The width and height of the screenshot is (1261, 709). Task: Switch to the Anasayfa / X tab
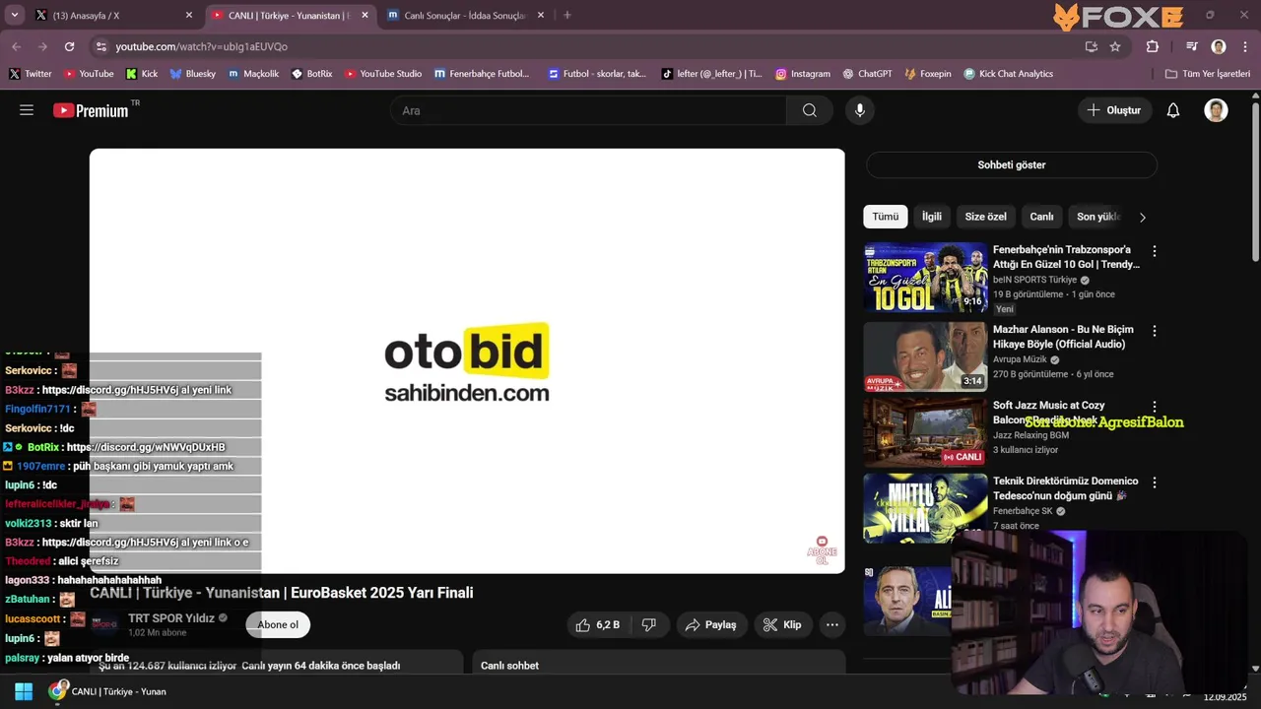[111, 15]
